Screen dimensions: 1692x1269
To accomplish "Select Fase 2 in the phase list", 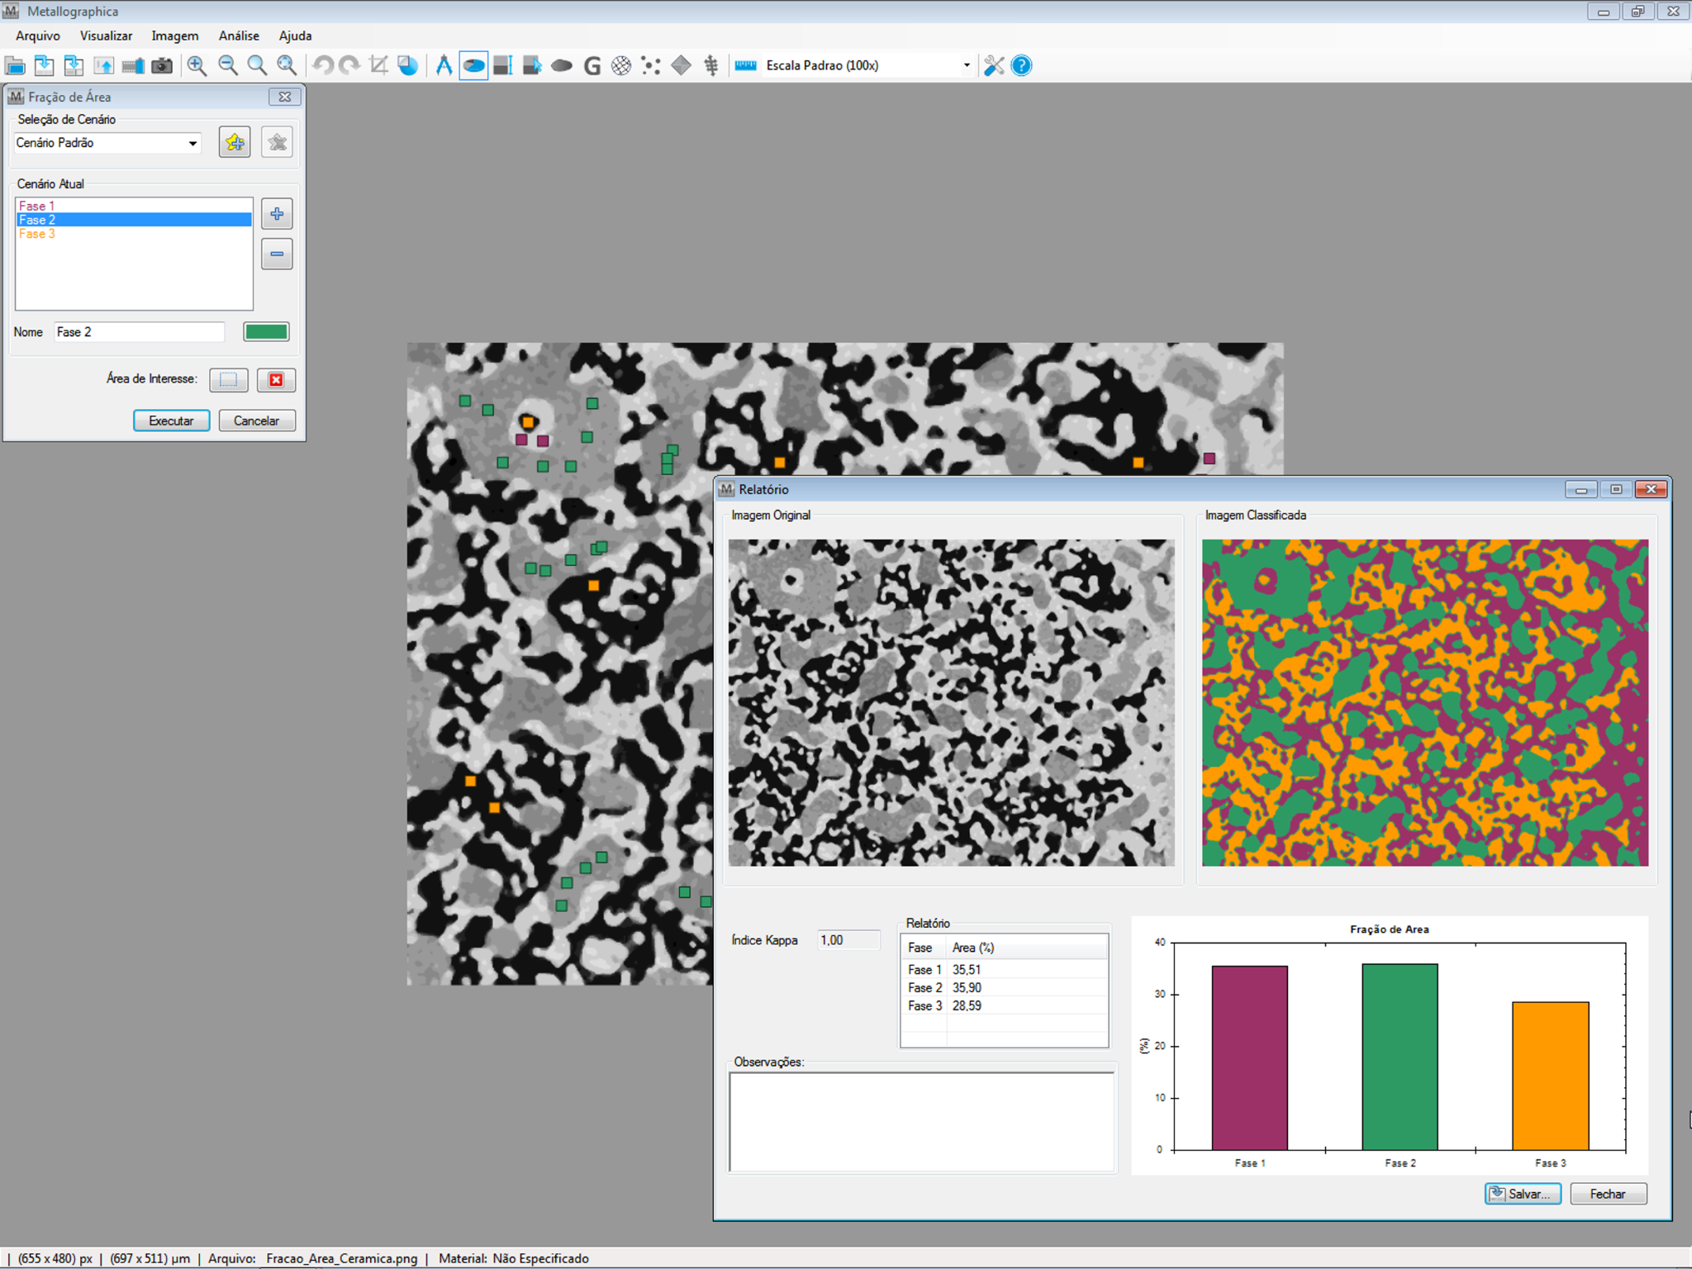I will pyautogui.click(x=134, y=220).
